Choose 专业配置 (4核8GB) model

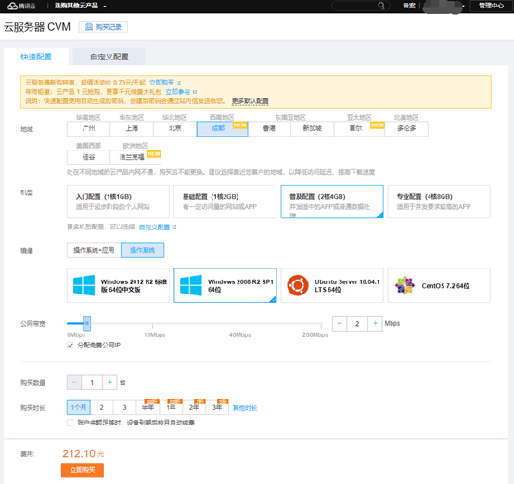[439, 202]
